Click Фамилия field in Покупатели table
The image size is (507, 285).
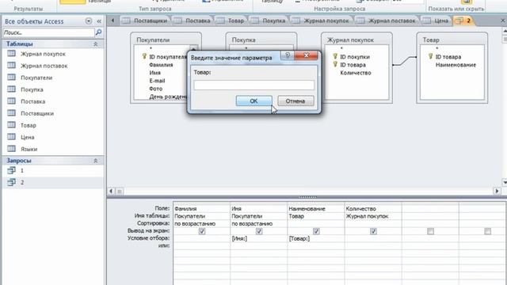161,65
